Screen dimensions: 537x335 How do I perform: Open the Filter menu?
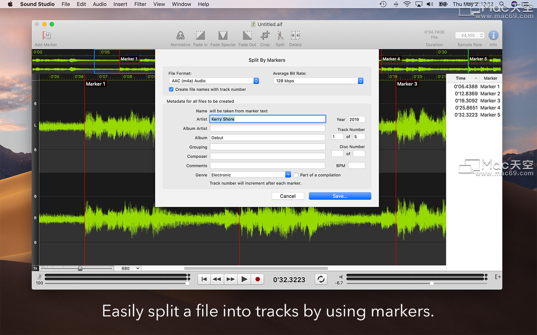[140, 4]
